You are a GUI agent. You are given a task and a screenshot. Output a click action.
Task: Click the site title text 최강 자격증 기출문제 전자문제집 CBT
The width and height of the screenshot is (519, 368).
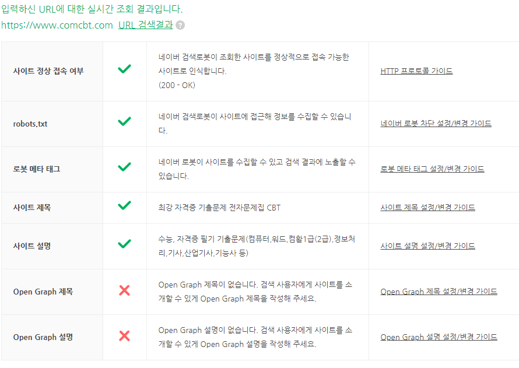coord(219,208)
